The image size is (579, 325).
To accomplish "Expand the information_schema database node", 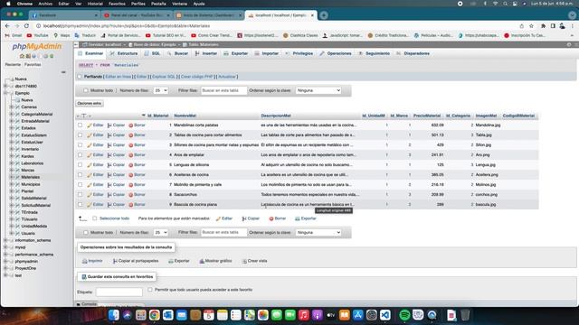I will 5,240.
